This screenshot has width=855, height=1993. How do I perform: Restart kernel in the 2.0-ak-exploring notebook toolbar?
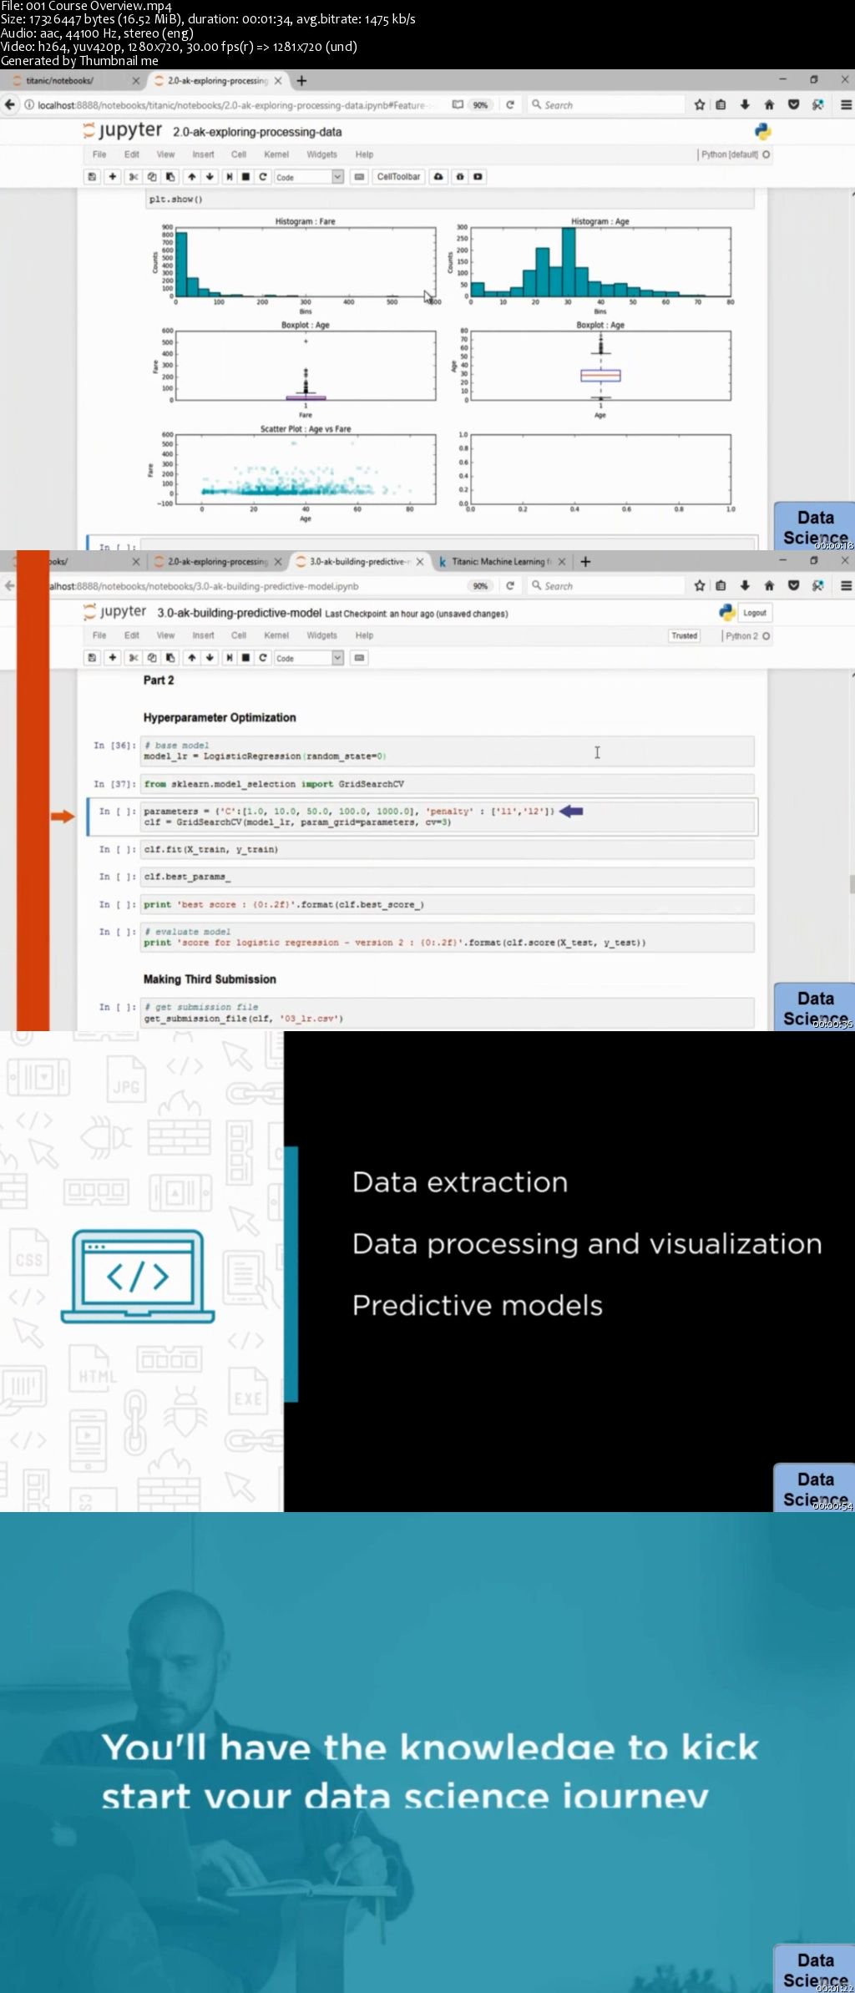[x=263, y=176]
